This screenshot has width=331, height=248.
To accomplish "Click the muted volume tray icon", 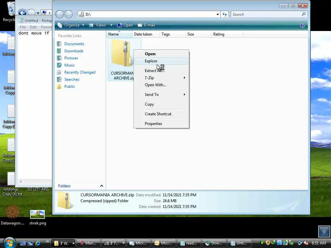I will [306, 243].
